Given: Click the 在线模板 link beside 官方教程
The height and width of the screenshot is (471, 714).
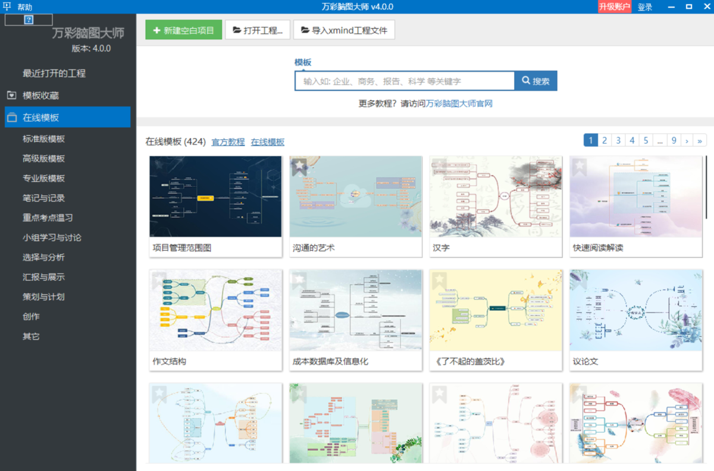Looking at the screenshot, I should tap(268, 142).
